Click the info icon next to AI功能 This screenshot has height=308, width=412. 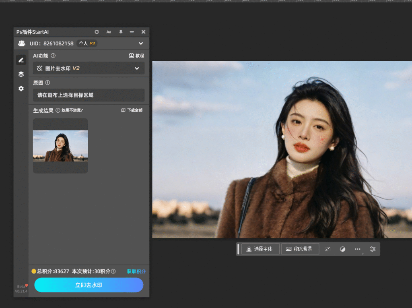click(53, 56)
